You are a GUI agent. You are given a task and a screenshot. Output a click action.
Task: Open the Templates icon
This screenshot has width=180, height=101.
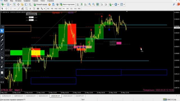[x=121, y=4]
